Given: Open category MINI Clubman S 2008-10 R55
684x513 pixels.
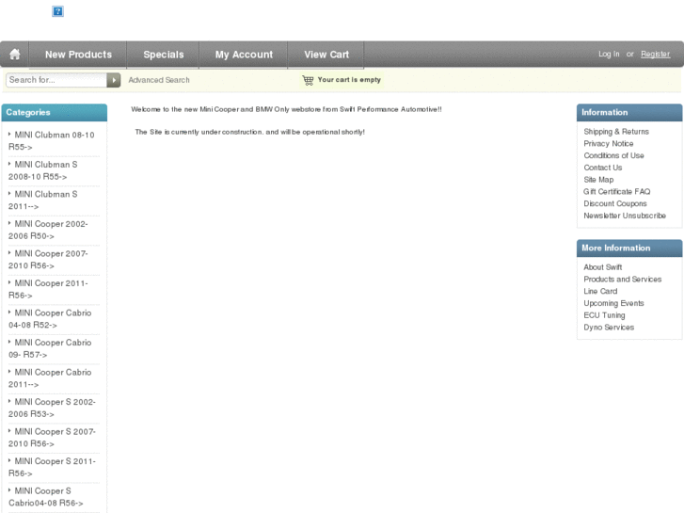Looking at the screenshot, I should pos(43,170).
